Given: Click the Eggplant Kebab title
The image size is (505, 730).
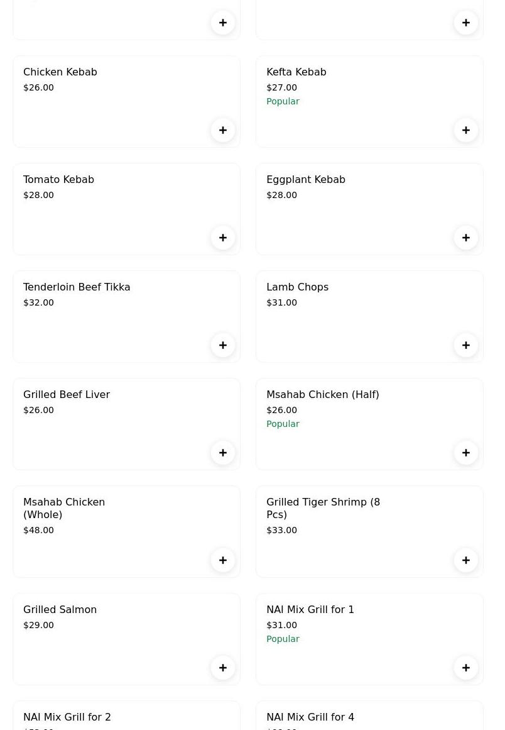Looking at the screenshot, I should click(x=306, y=180).
